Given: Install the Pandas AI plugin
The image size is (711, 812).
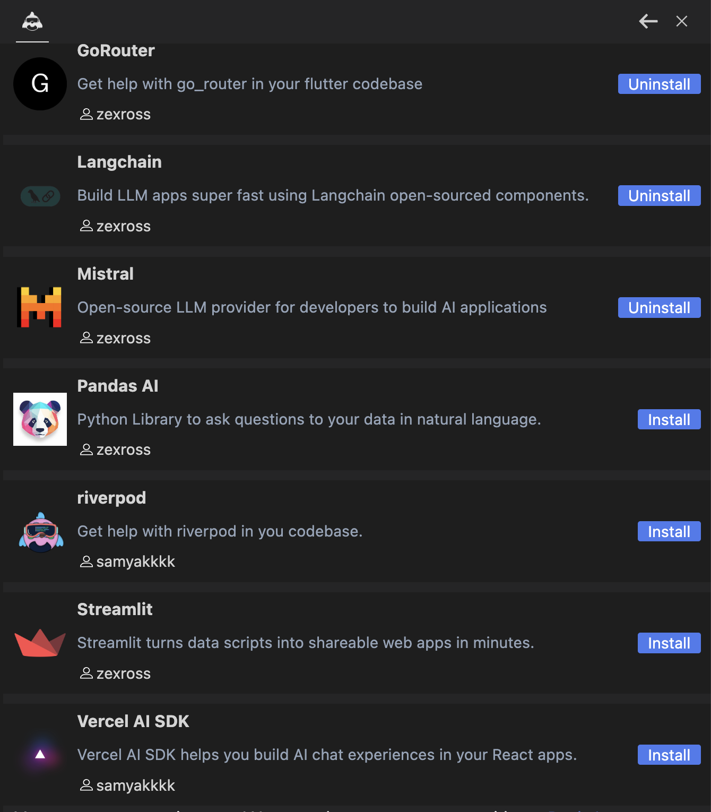Looking at the screenshot, I should click(669, 419).
